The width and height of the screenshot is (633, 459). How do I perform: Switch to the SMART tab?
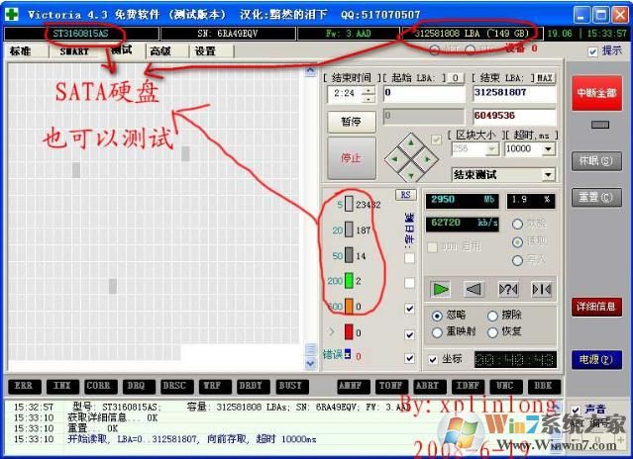click(x=74, y=51)
